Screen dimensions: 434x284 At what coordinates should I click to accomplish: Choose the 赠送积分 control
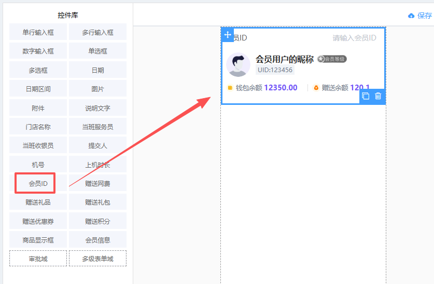(x=97, y=221)
